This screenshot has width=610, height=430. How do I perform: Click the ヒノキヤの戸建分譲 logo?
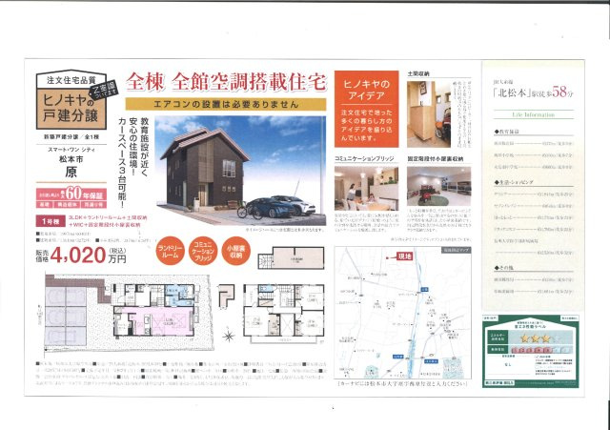coord(71,100)
